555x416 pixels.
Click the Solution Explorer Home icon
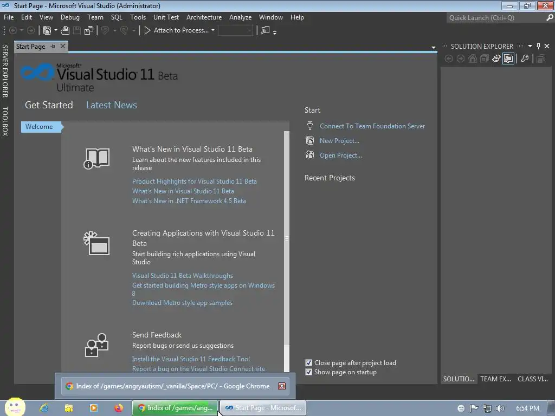(473, 58)
